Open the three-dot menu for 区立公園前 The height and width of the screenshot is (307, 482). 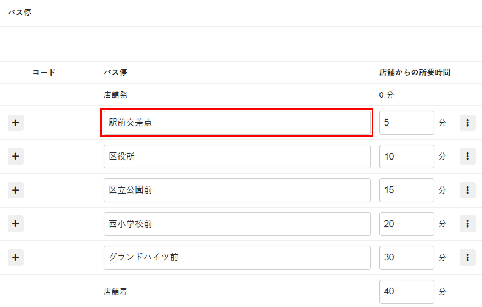click(x=467, y=190)
